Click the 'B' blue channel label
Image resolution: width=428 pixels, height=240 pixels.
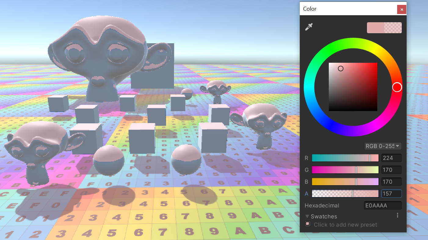click(x=306, y=182)
